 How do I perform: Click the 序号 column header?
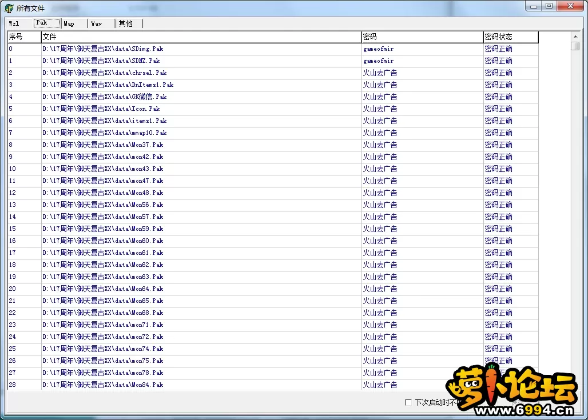tap(25, 37)
